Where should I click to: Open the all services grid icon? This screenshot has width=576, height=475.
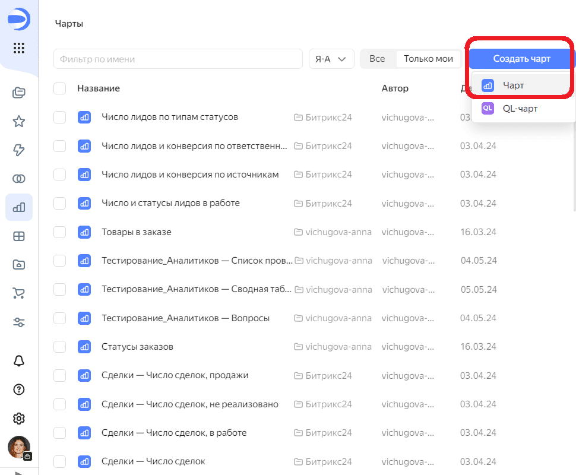19,48
